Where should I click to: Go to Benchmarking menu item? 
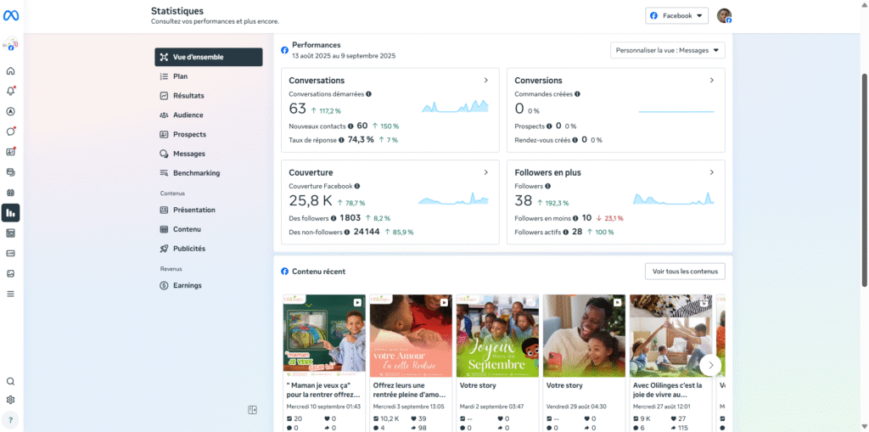tap(196, 173)
